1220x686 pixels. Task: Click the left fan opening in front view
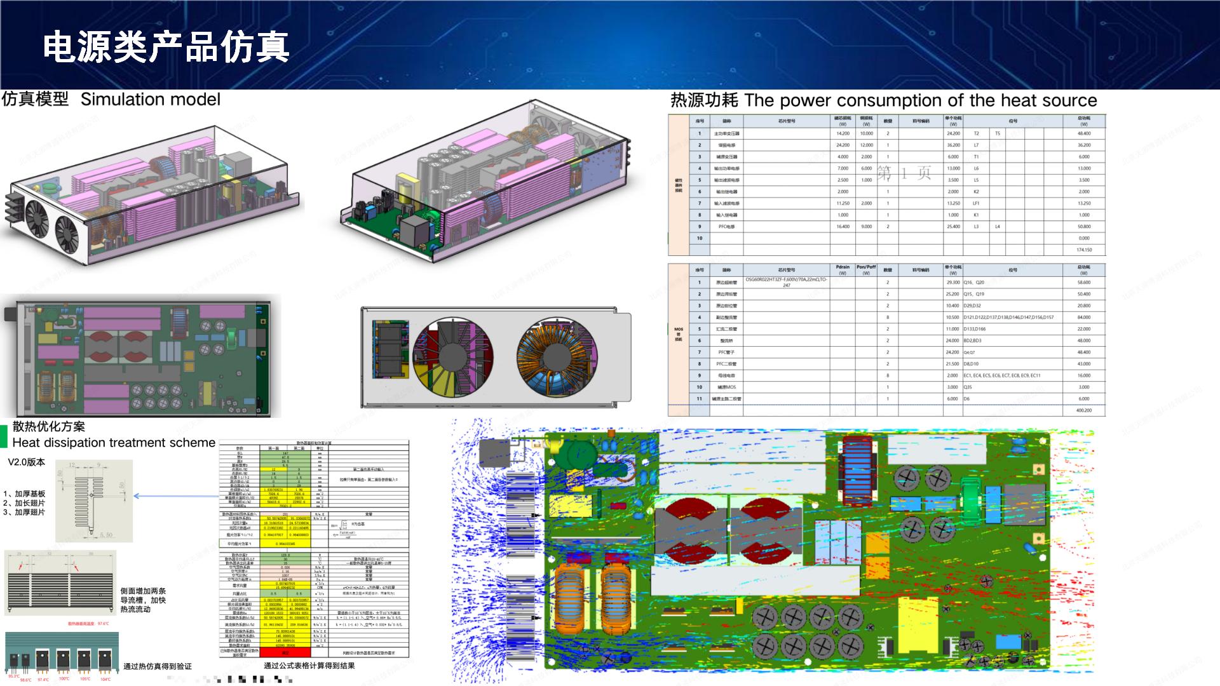(452, 358)
